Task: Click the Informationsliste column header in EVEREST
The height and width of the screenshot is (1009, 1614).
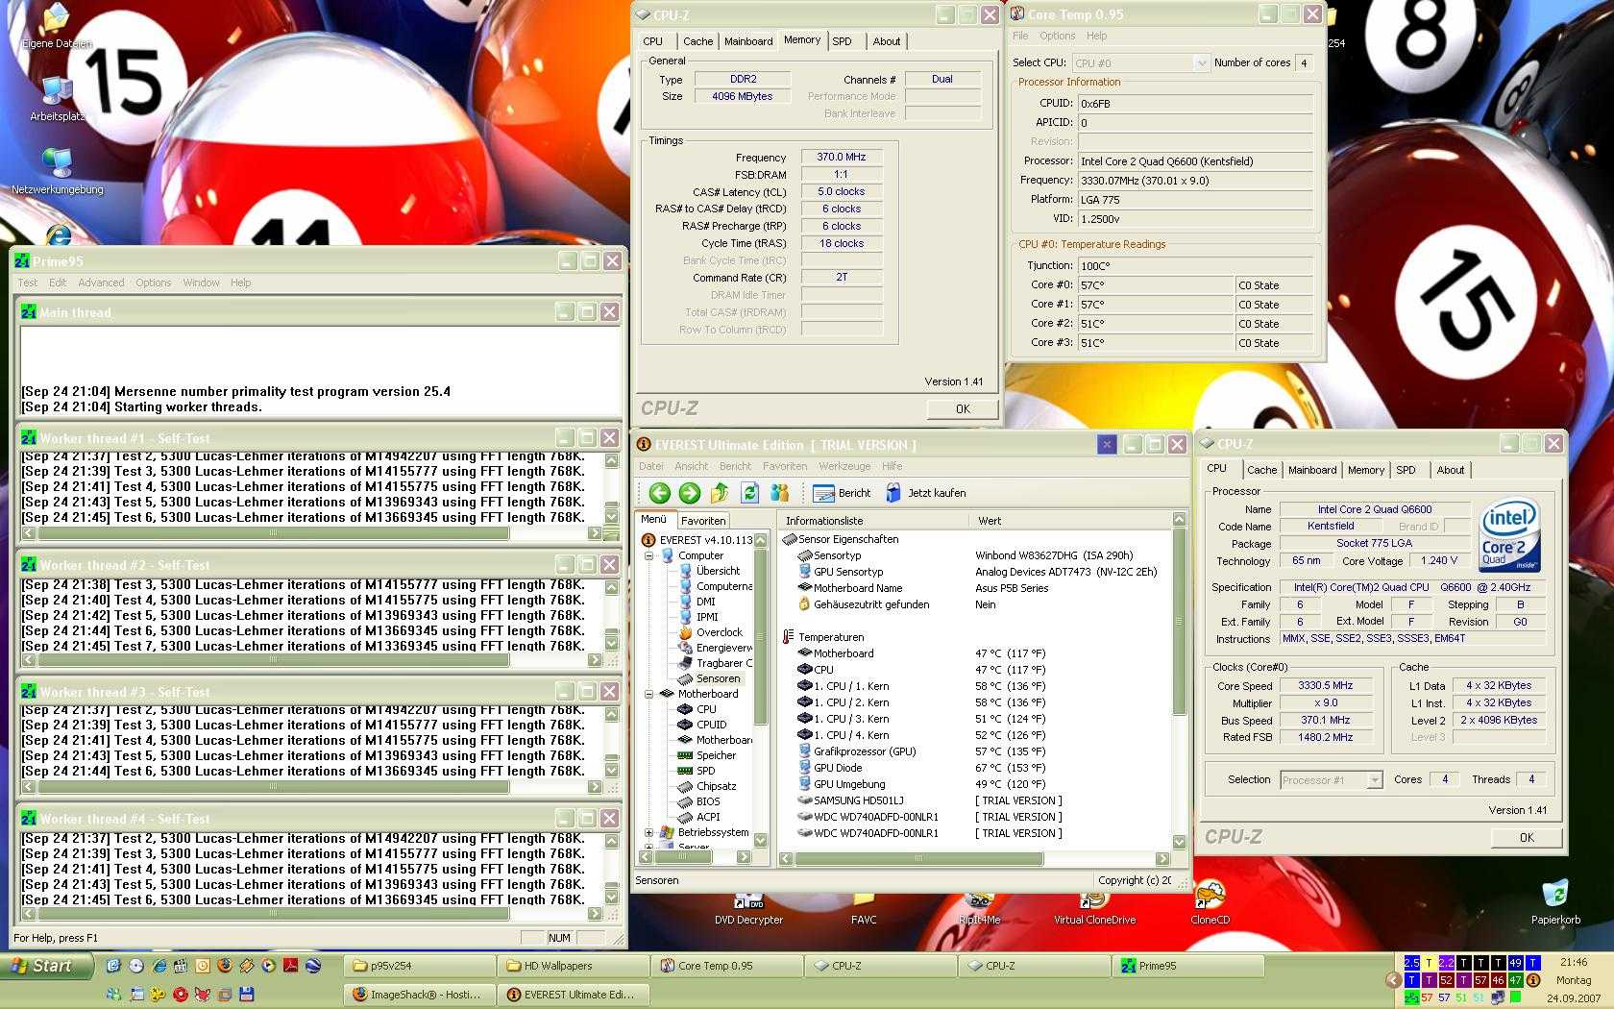Action: (x=874, y=521)
